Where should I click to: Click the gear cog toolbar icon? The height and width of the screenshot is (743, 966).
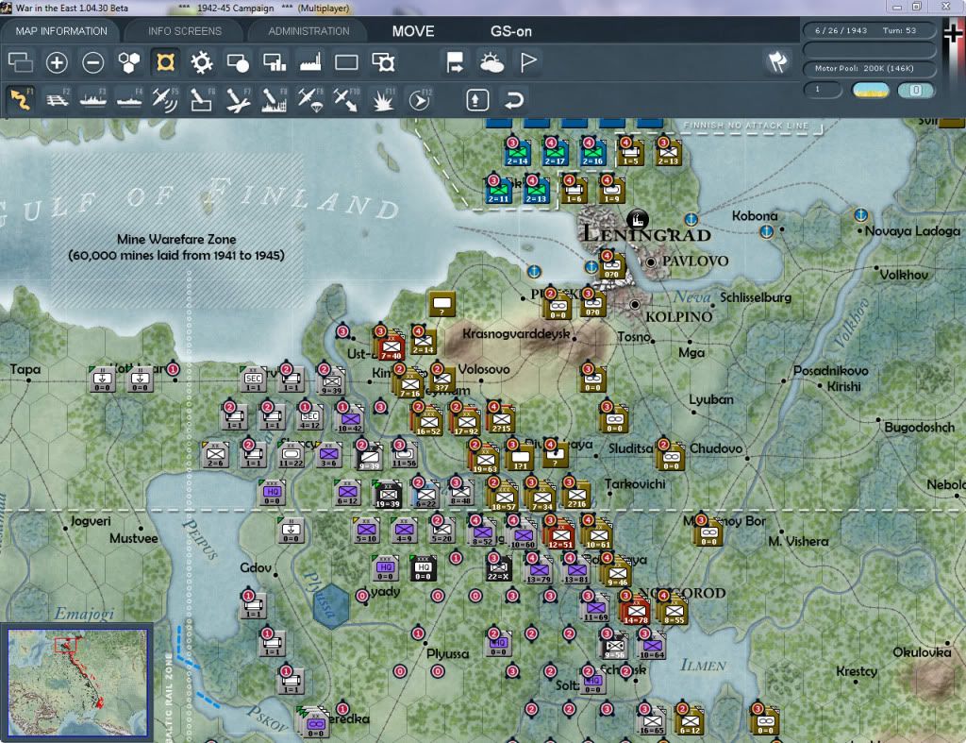coord(202,62)
